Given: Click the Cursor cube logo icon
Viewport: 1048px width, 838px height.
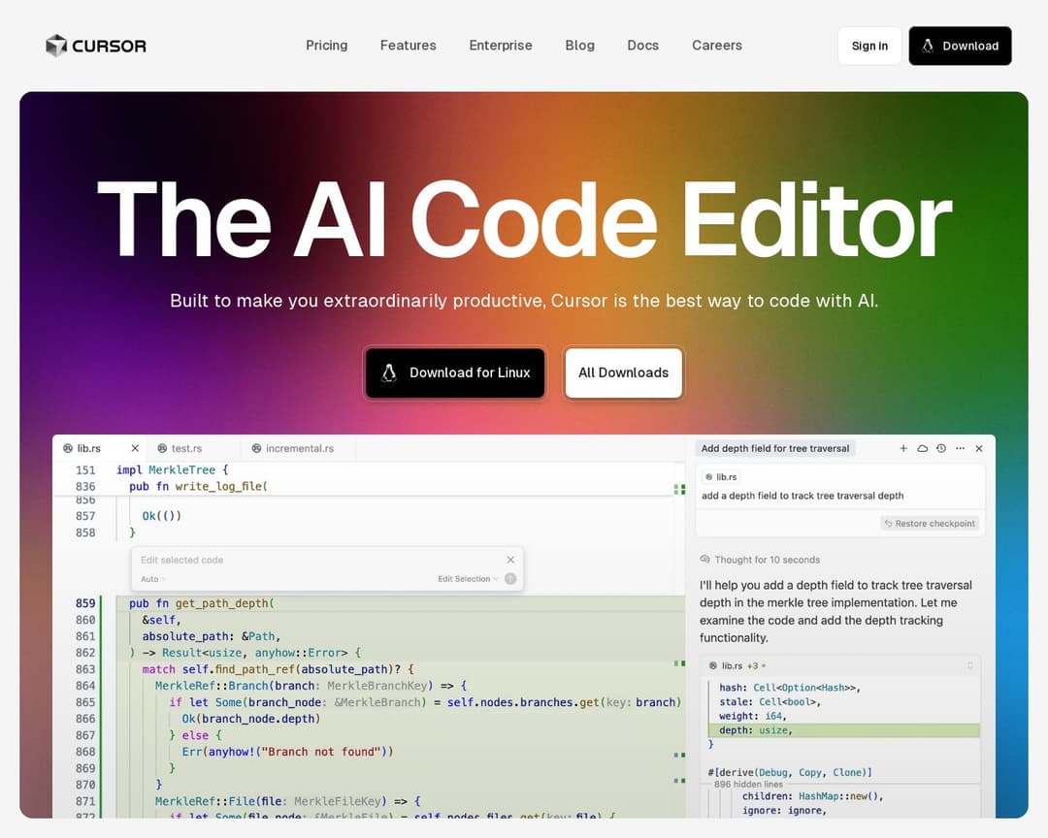Looking at the screenshot, I should coord(56,46).
